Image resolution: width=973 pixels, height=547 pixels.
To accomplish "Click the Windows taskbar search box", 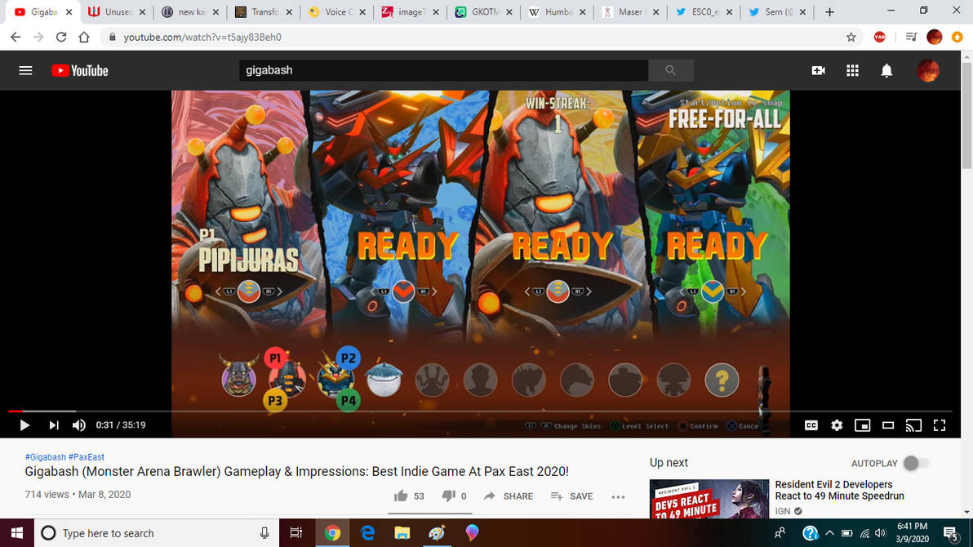I will pyautogui.click(x=157, y=533).
